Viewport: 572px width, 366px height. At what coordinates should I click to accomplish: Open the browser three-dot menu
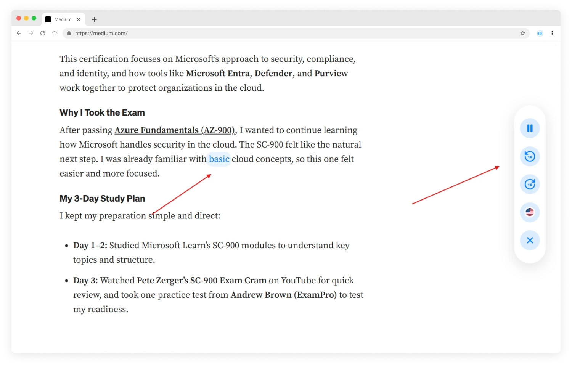pyautogui.click(x=552, y=33)
